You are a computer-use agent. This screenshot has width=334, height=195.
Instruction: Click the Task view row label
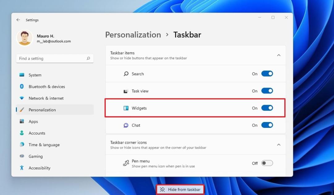click(140, 91)
